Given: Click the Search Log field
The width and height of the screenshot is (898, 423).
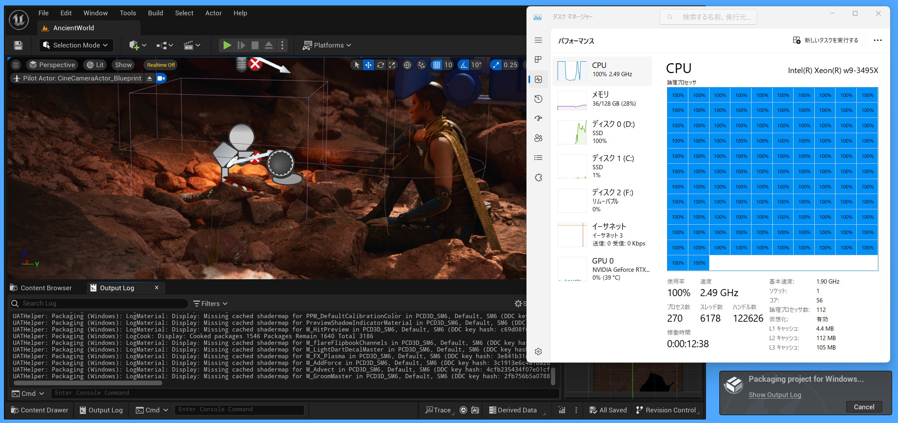Looking at the screenshot, I should point(99,303).
